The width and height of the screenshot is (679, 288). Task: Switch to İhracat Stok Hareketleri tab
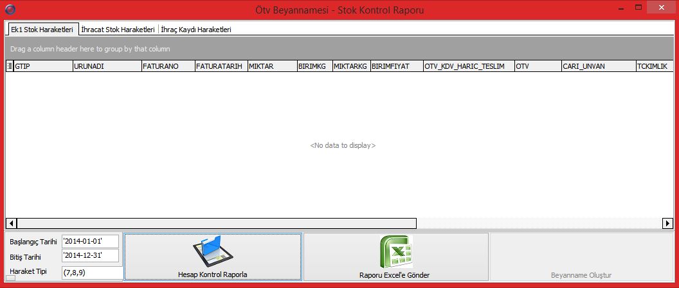coord(118,30)
